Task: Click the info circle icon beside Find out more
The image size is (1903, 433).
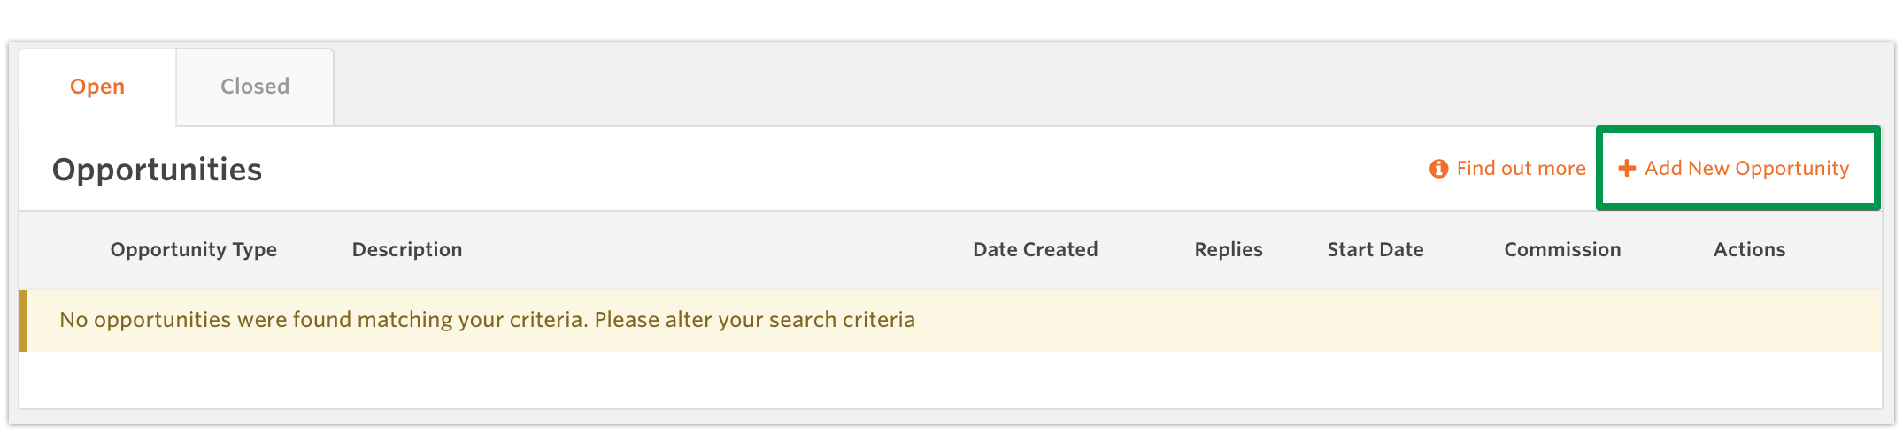Action: [x=1438, y=169]
